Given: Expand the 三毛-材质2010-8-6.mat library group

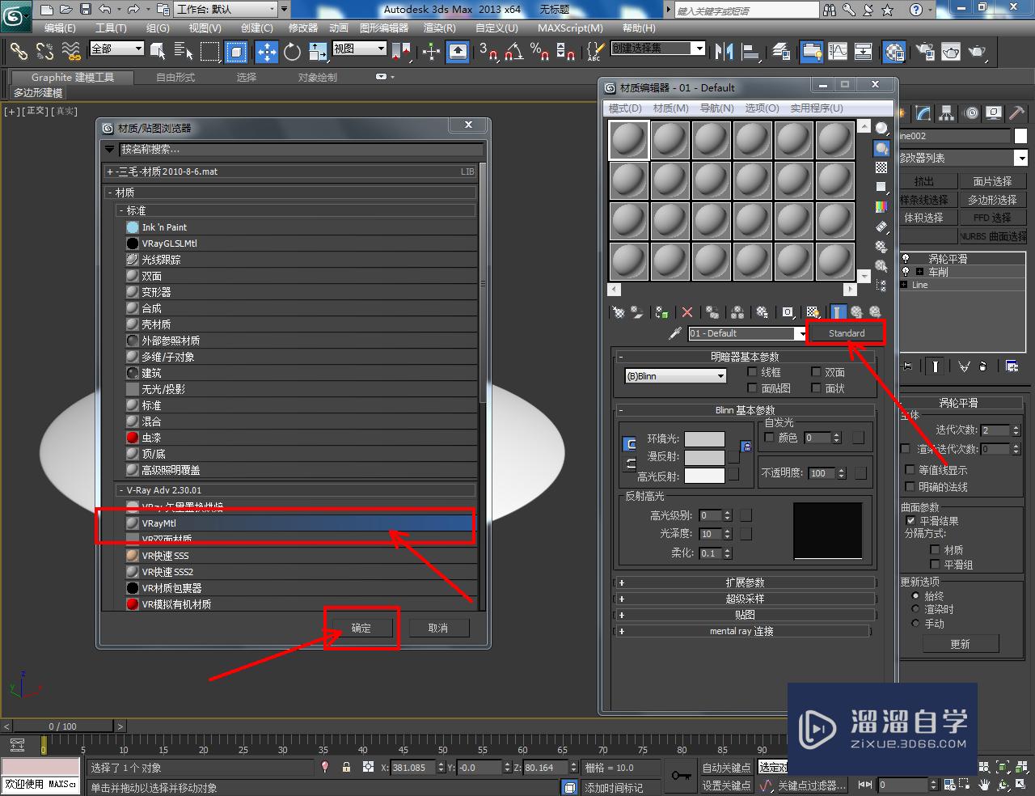Looking at the screenshot, I should (x=289, y=171).
